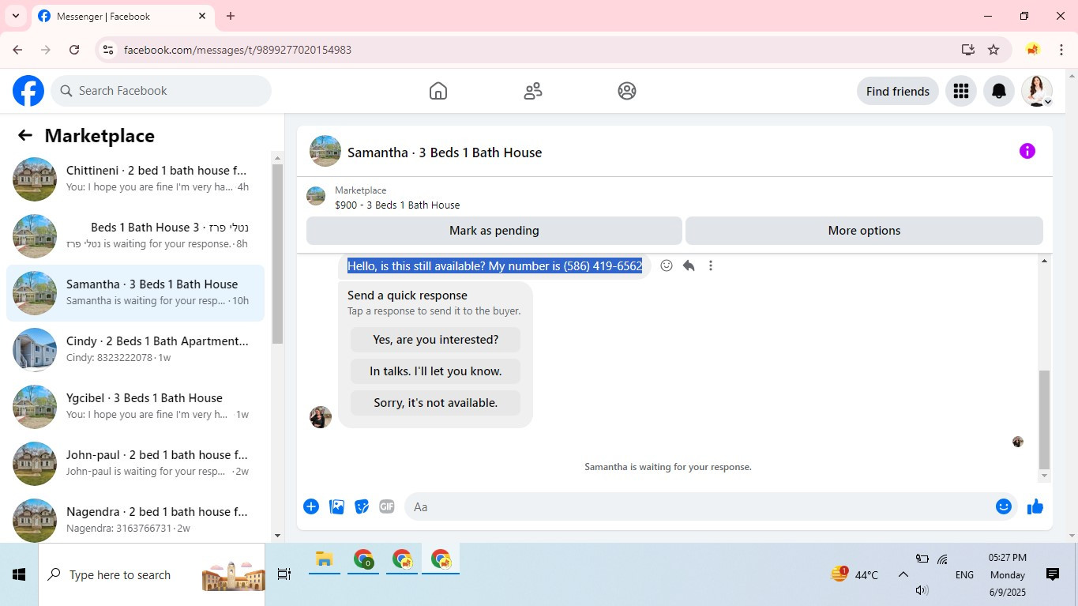1078x606 pixels.
Task: Open the נטלי פרז 3 Beds 1 Bath conversation
Action: [x=136, y=236]
